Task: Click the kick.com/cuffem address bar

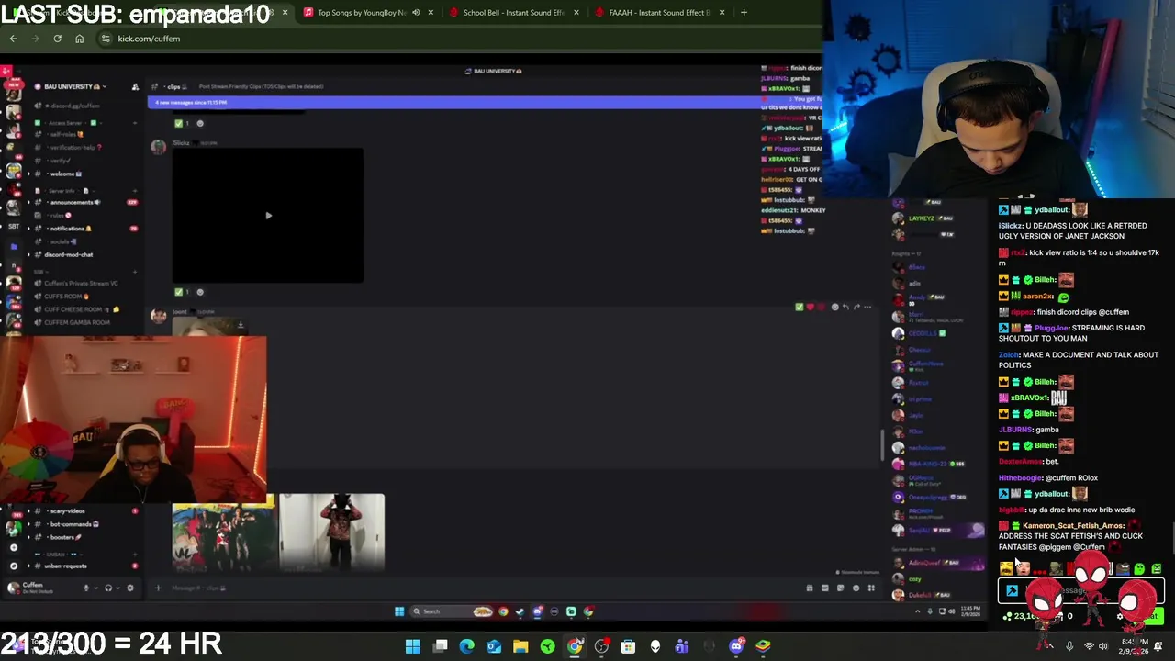Action: (x=459, y=39)
